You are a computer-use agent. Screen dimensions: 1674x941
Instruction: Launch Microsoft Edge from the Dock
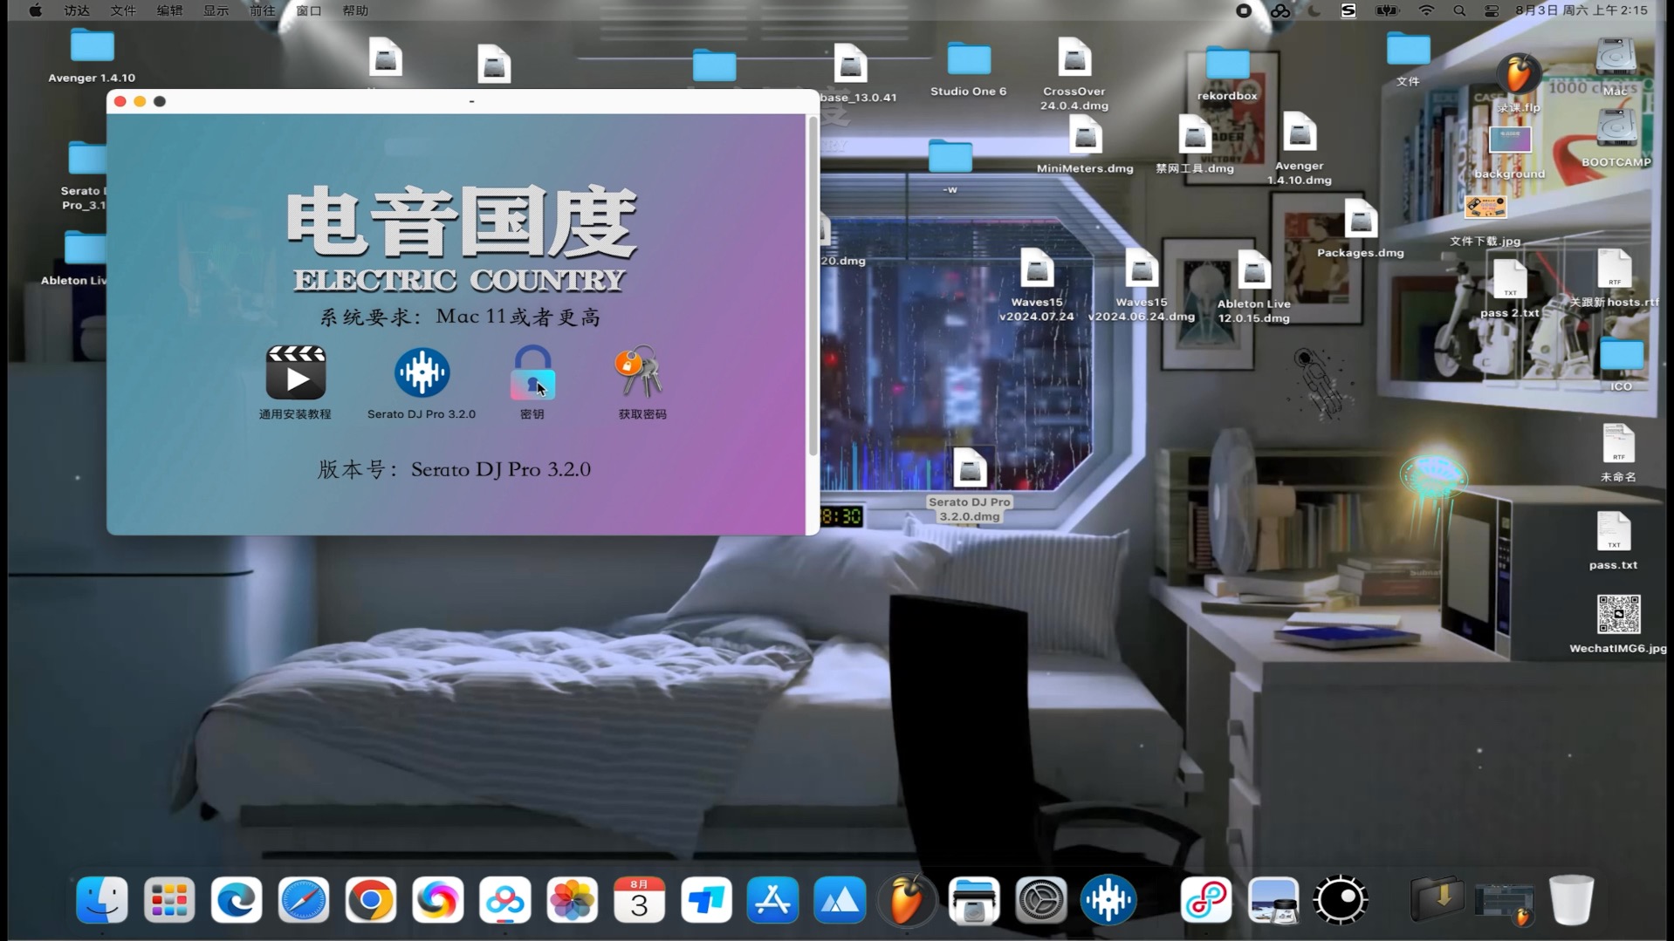pos(237,900)
